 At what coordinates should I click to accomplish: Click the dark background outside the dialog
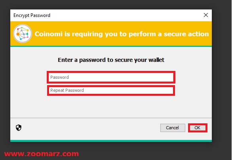pos(222,80)
